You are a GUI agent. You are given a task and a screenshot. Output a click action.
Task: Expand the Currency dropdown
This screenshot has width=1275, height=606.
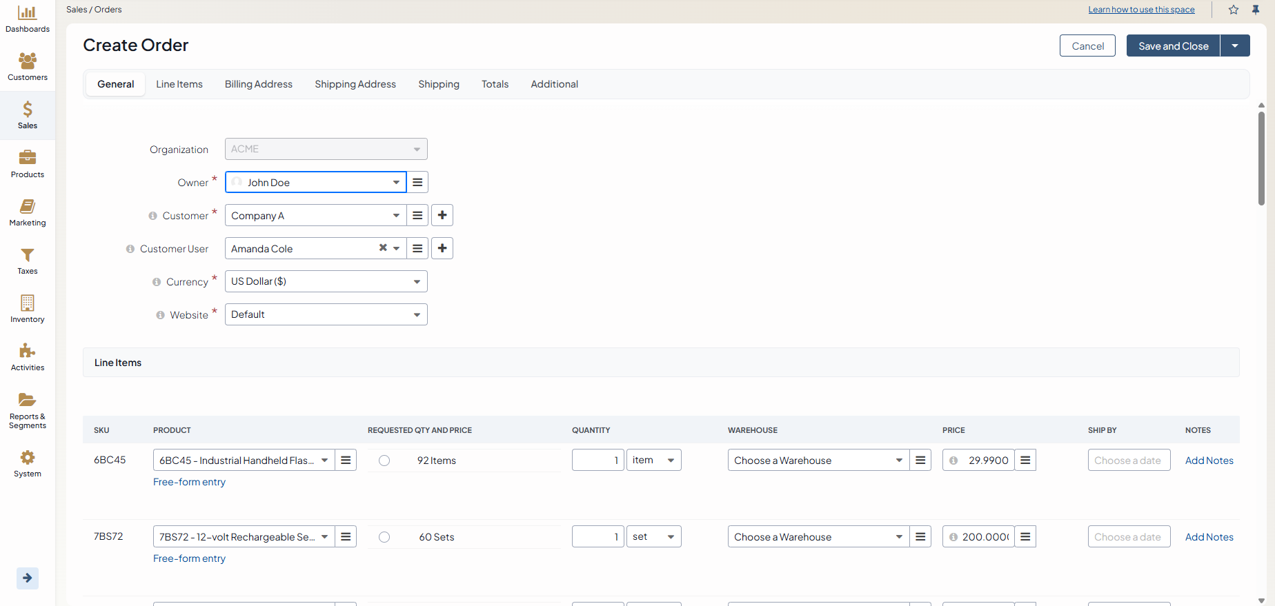(416, 281)
